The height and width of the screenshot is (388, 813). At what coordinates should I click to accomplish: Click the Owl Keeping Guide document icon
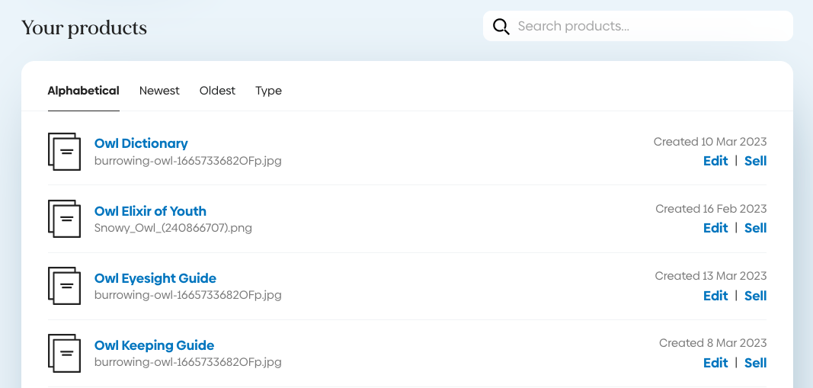pos(64,353)
